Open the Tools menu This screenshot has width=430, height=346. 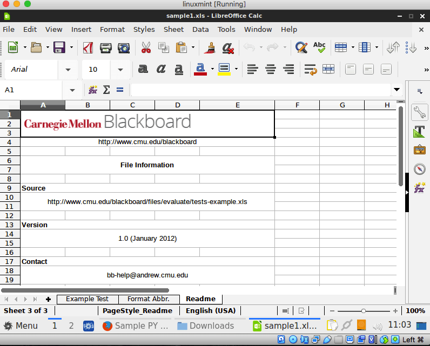pyautogui.click(x=226, y=29)
